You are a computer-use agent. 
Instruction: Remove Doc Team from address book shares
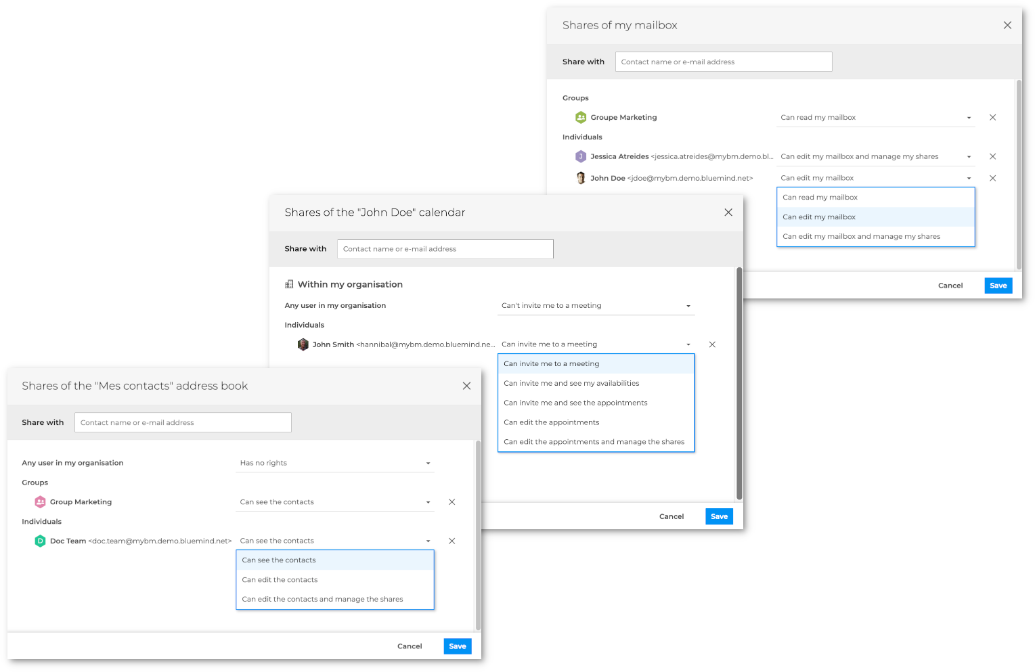pos(452,541)
